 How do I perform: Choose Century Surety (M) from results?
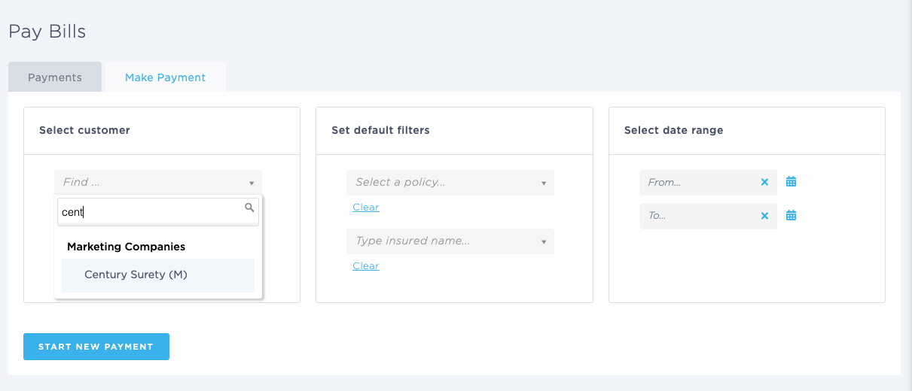click(136, 274)
